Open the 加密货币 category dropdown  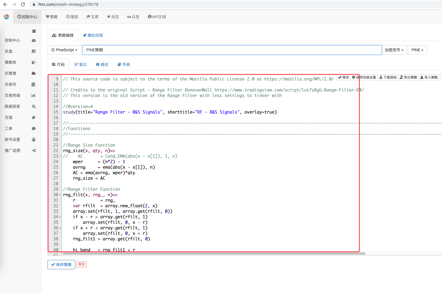[394, 50]
